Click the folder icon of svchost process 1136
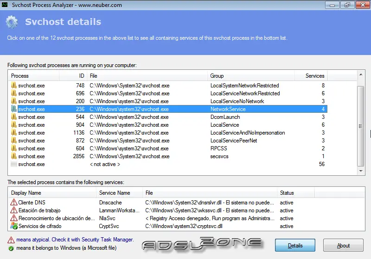 14,133
